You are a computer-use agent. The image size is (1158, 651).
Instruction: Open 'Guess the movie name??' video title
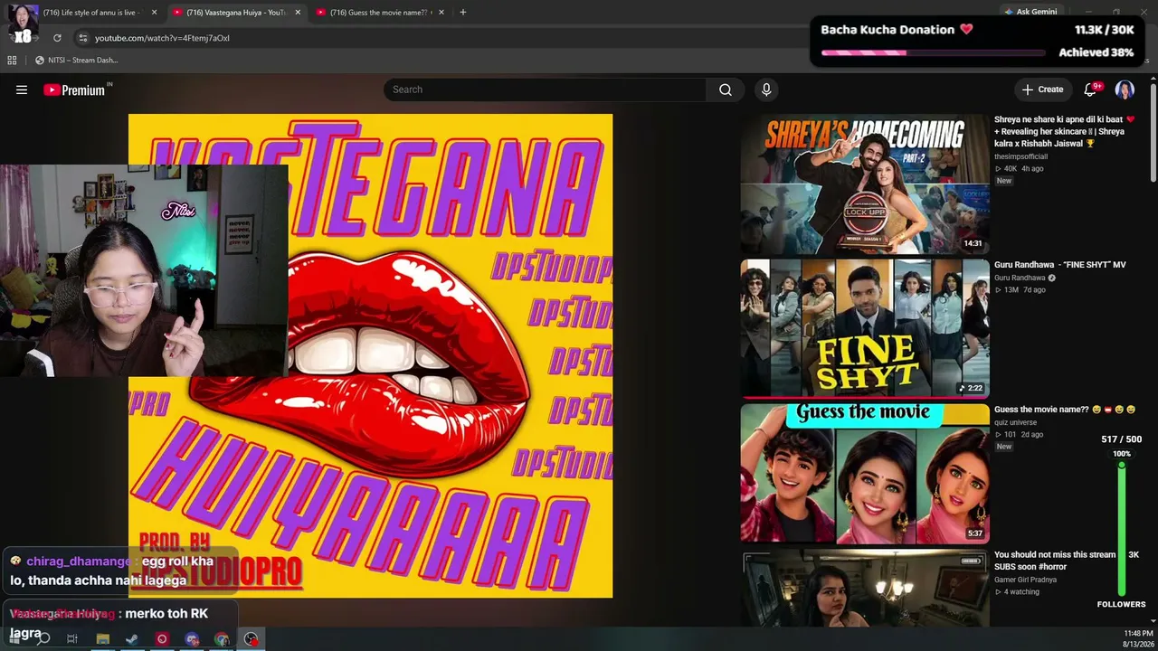click(1064, 410)
